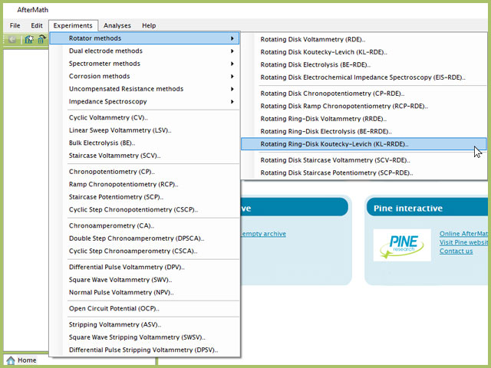Click the Home tab house icon
491x368 pixels.
click(x=11, y=360)
